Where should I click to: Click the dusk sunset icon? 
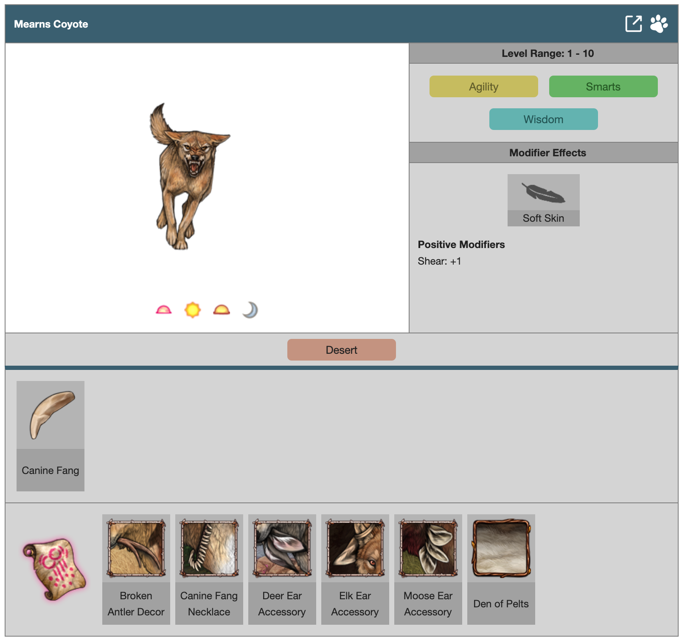[x=222, y=310]
